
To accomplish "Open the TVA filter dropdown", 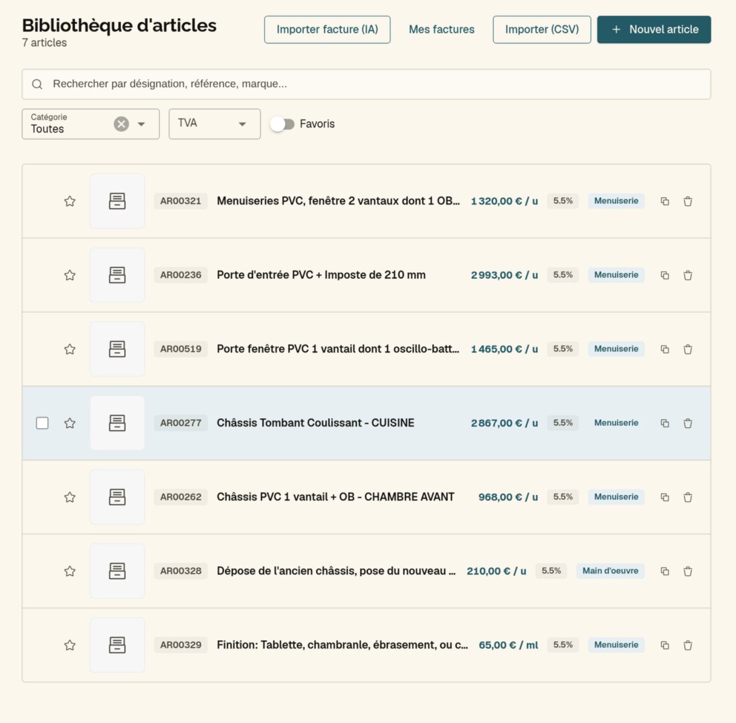I will point(215,124).
